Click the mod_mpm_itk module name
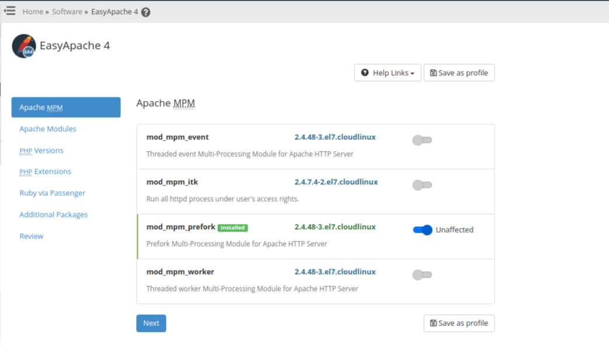609x347 pixels. tap(172, 182)
